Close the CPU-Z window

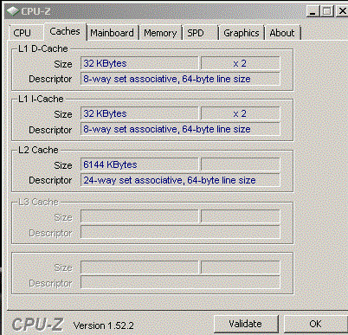coord(341,11)
